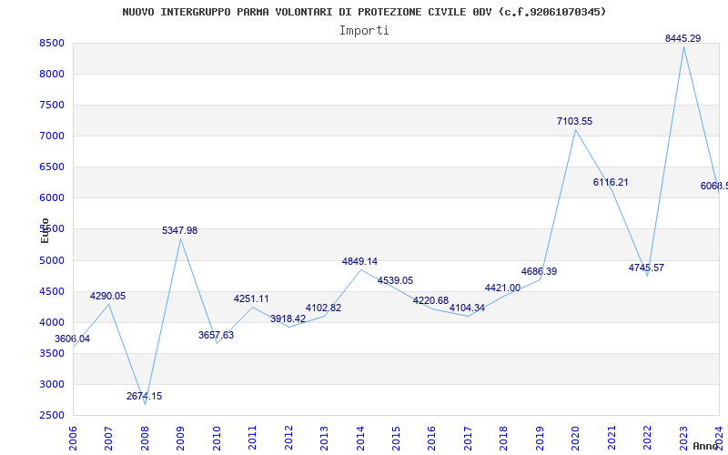Click the data label 3606.04
Viewport: 728px width, 455px height.
(73, 339)
